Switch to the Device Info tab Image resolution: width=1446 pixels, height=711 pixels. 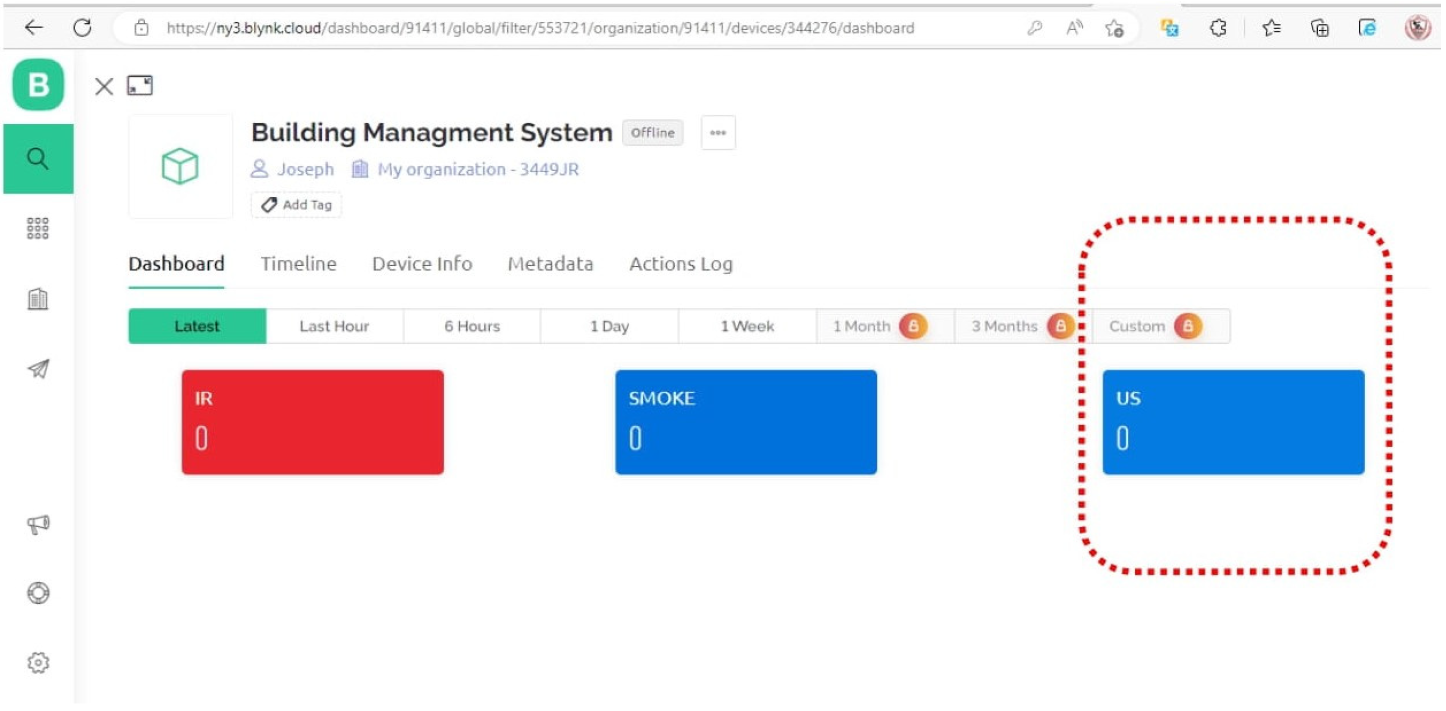point(422,264)
